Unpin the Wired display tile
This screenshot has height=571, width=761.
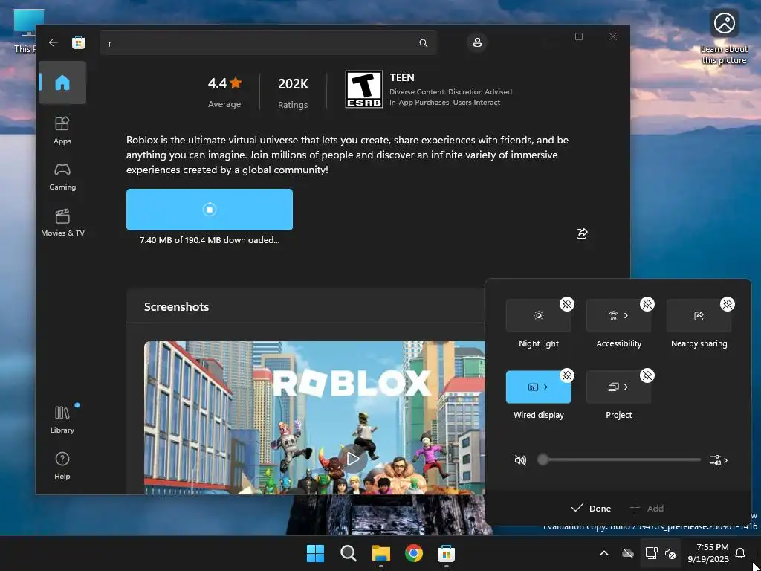click(x=567, y=375)
